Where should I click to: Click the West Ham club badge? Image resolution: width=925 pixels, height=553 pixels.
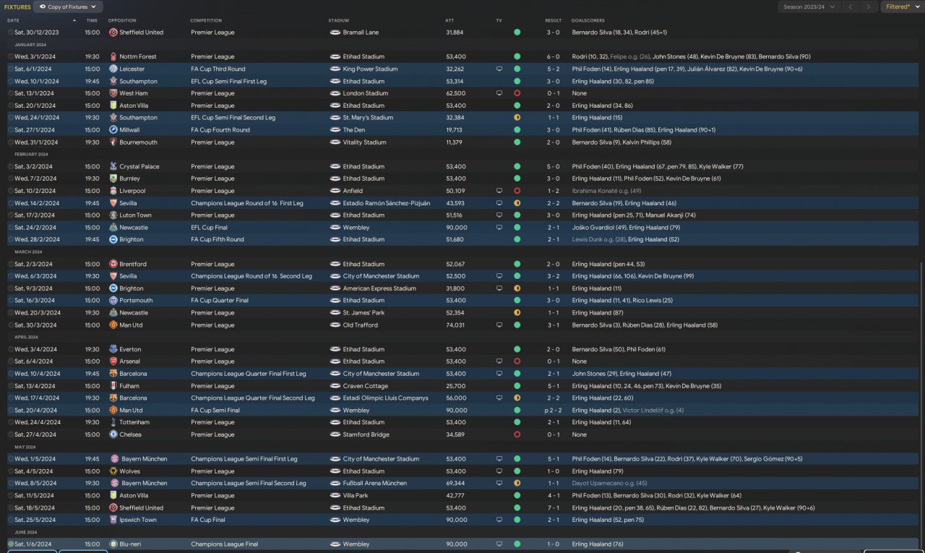click(x=113, y=93)
